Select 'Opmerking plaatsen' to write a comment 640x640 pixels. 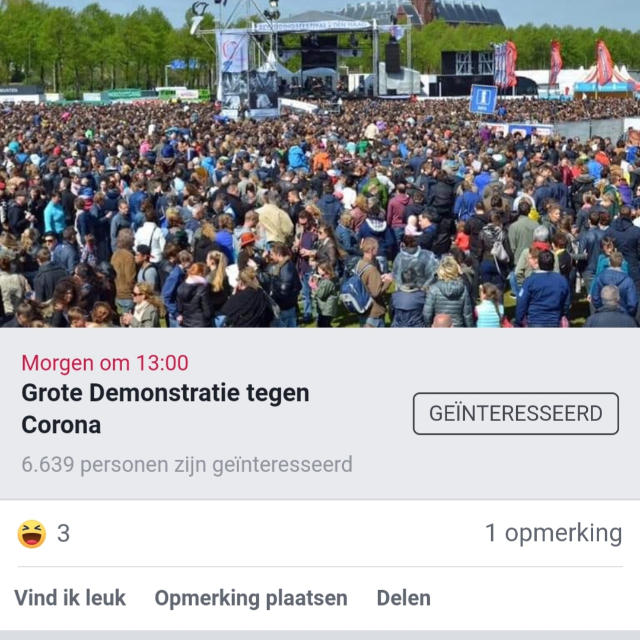(x=251, y=598)
